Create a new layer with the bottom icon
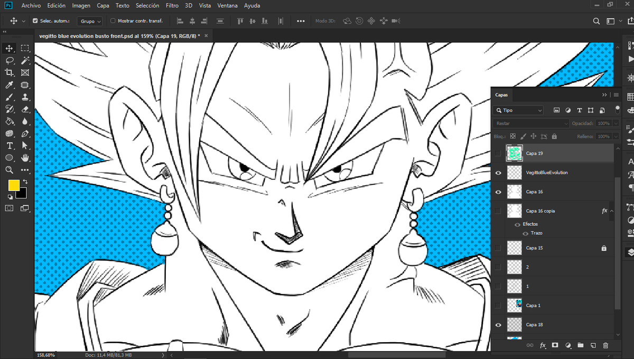The height and width of the screenshot is (359, 634). pos(593,345)
